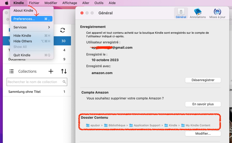
Task: Click the Modifier... content folder button
Action: [x=203, y=134]
